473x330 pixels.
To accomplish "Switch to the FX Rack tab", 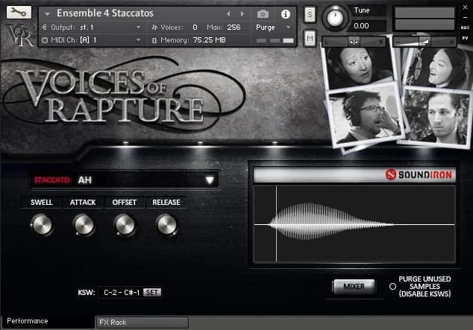I will click(x=142, y=323).
